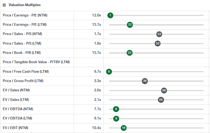Click the P/E (LTM) percentile marker
The width and height of the screenshot is (210, 133).
click(130, 25)
